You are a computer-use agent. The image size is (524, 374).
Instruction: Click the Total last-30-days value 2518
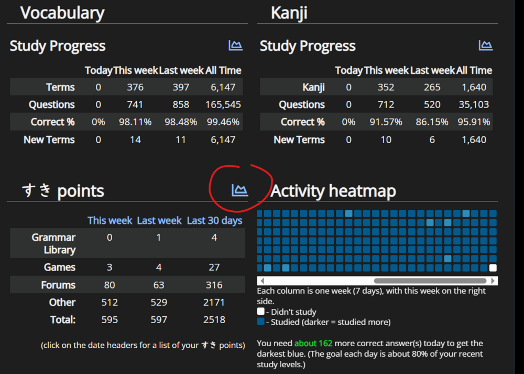click(214, 319)
